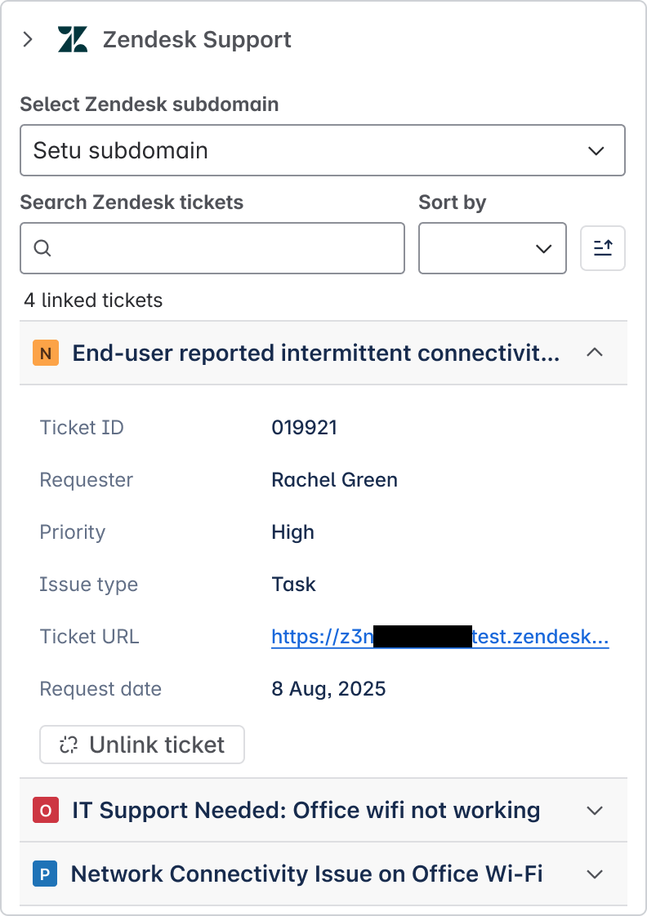Click the magnifier search icon
This screenshot has width=647, height=916.
(x=42, y=248)
